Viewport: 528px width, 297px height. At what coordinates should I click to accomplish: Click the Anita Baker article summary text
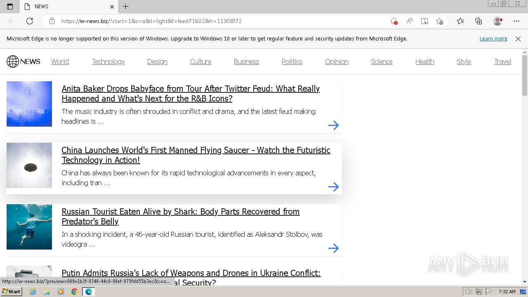[189, 116]
